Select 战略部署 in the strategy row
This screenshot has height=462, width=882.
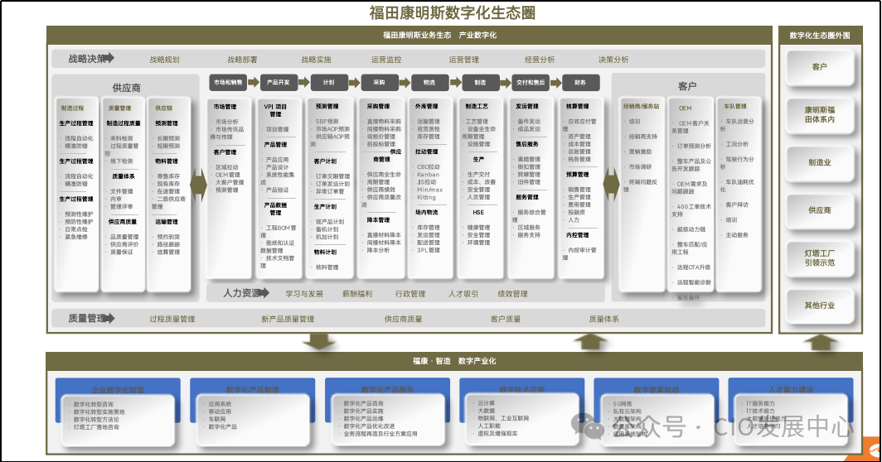pos(242,60)
